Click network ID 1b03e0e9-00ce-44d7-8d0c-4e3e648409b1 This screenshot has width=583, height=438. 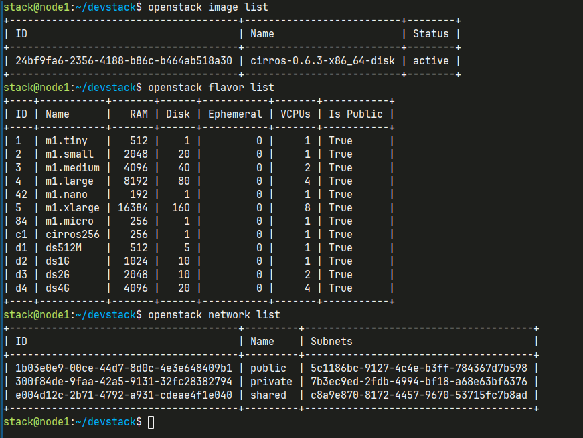pyautogui.click(x=124, y=368)
